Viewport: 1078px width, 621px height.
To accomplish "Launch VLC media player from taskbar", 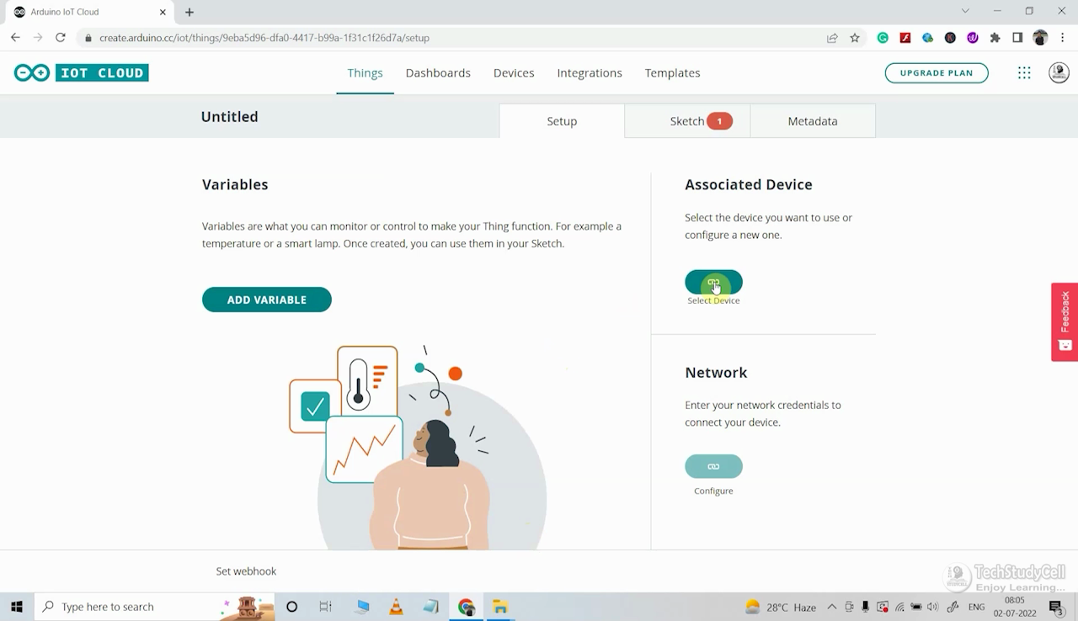I will pyautogui.click(x=396, y=607).
